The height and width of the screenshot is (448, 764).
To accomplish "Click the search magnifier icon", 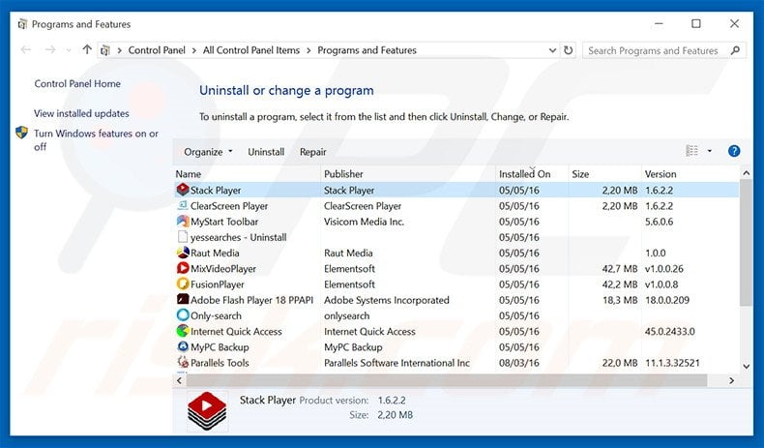I will pos(735,50).
